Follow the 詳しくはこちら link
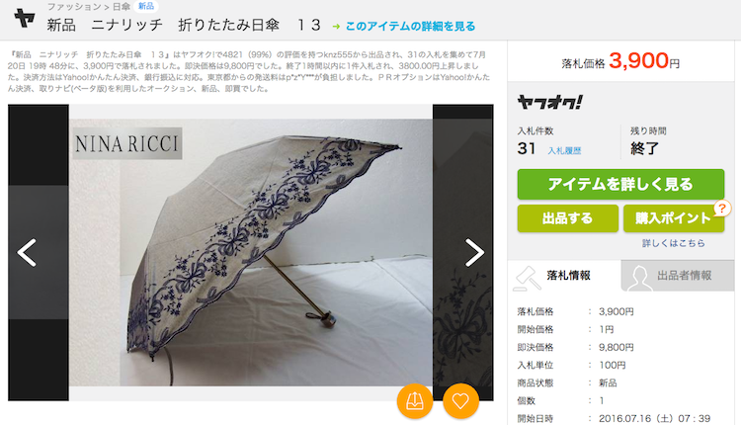741x425 pixels. point(674,243)
